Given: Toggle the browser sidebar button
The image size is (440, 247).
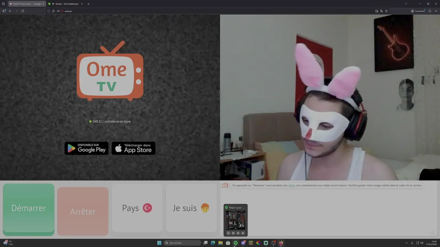Looking at the screenshot, I should [x=4, y=11].
